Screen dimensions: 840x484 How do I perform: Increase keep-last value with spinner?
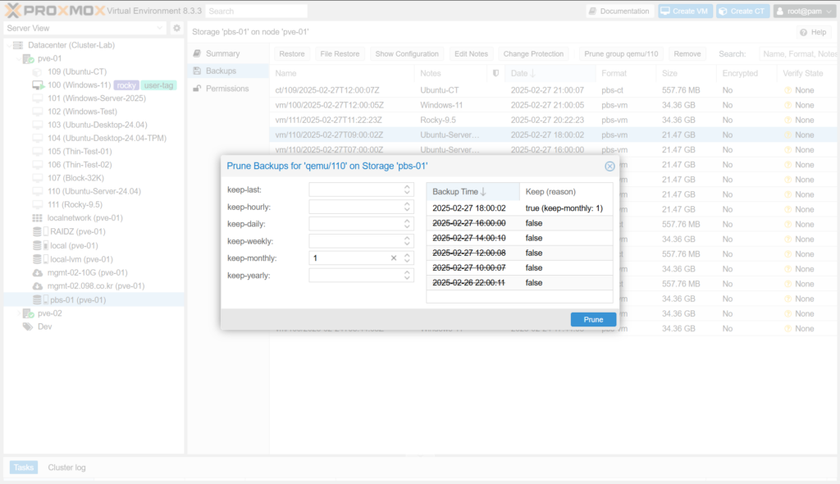click(x=408, y=186)
